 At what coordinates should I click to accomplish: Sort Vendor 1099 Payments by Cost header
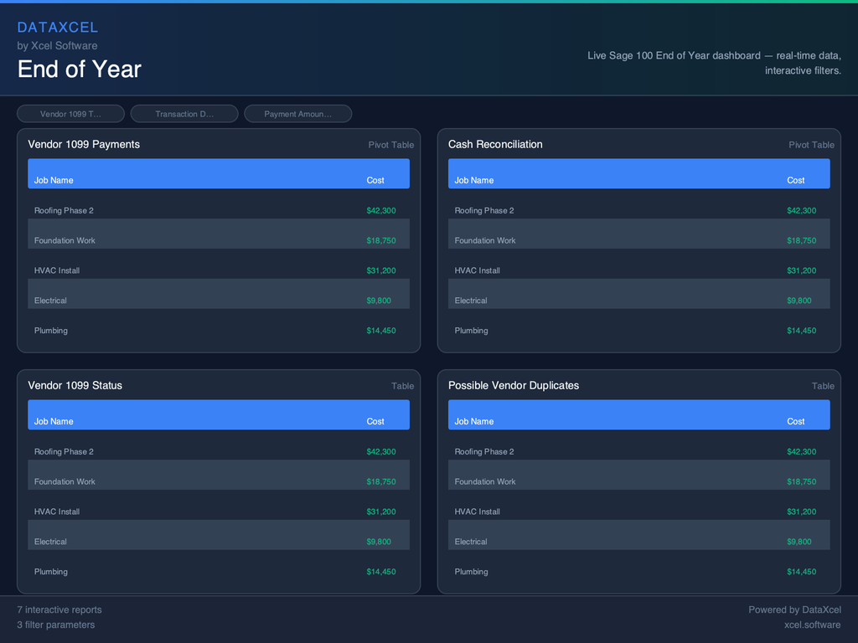[375, 180]
